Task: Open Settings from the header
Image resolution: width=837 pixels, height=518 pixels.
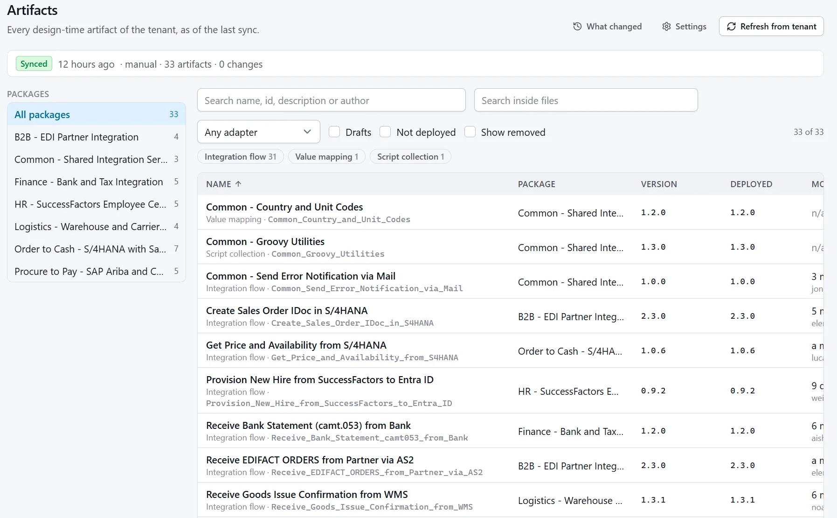Action: pos(685,27)
